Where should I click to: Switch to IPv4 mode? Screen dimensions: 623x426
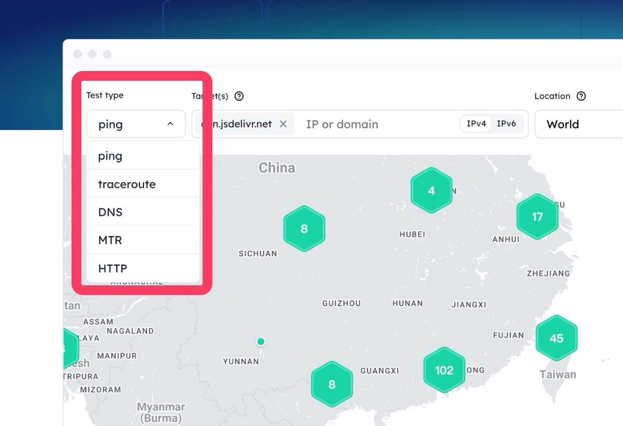click(x=476, y=124)
